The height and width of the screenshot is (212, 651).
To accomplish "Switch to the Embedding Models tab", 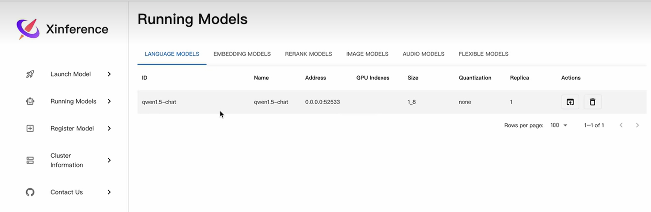I will click(242, 54).
